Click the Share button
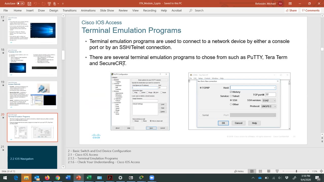The image size is (324, 182). pos(291,10)
